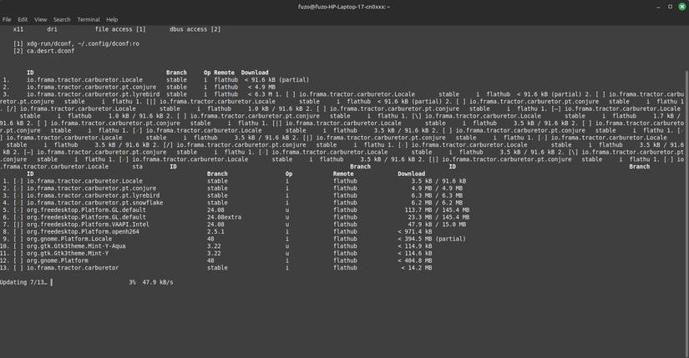Viewport: 689px width, 358px height.
Task: Click 'xdg-run/dconf, ~/.config/dconf:ro' line
Action: [x=83, y=43]
